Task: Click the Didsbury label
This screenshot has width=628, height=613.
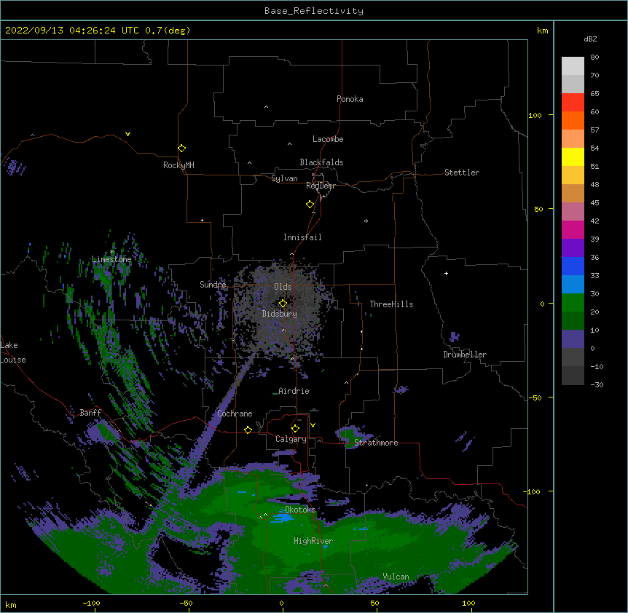Action: 280,314
